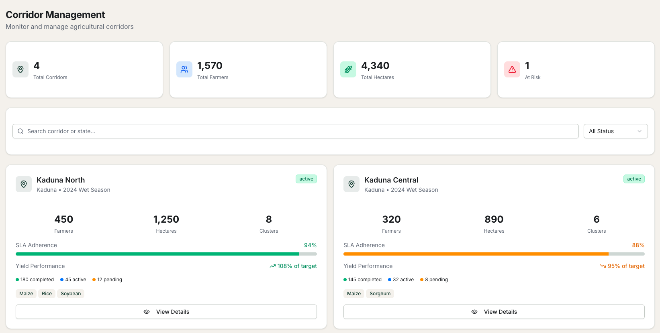Click the upward trend icon beside 108% of target
Screen dimensions: 660x333
click(273, 266)
